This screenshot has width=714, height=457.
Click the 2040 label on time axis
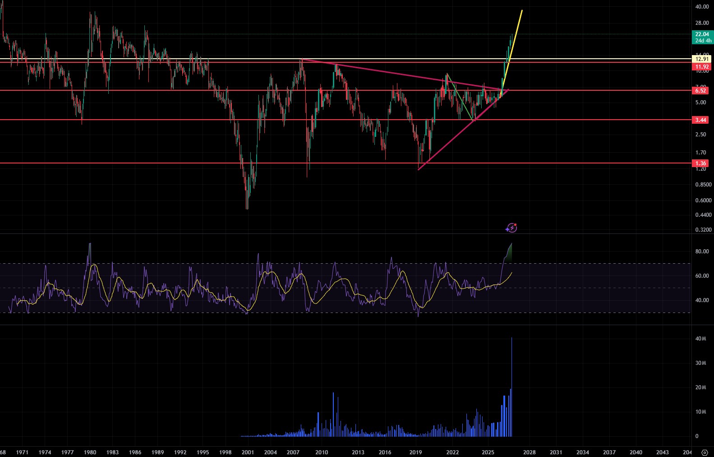(636, 452)
